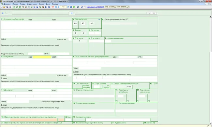
Task: Click USD and EUR exchange rate display
Action: 117,7
